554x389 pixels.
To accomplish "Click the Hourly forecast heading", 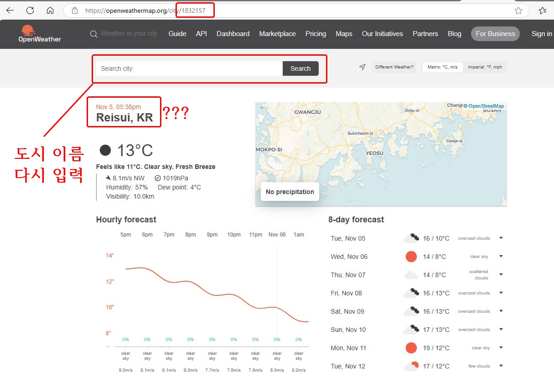I will tap(126, 220).
